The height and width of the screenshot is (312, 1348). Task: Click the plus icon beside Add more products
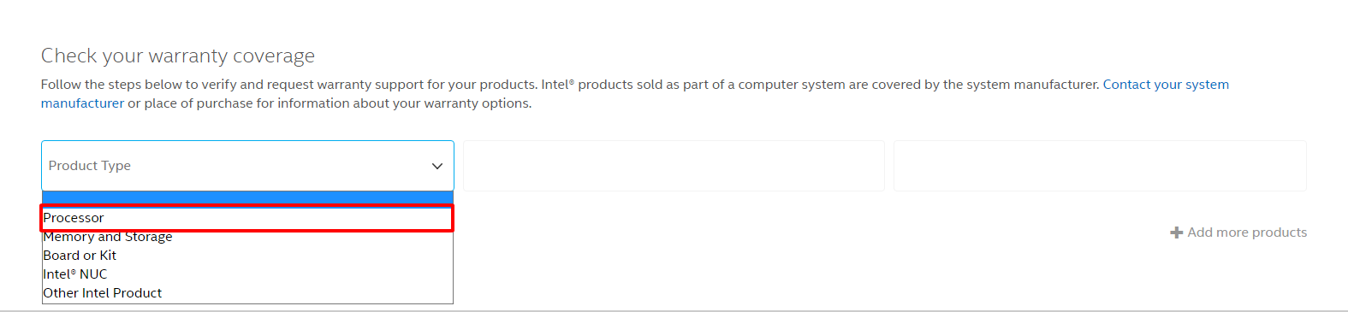(x=1177, y=233)
